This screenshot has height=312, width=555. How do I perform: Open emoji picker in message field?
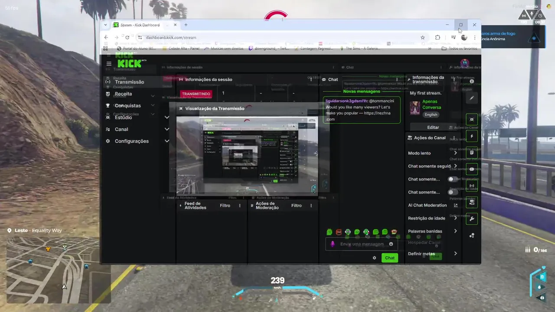point(391,244)
